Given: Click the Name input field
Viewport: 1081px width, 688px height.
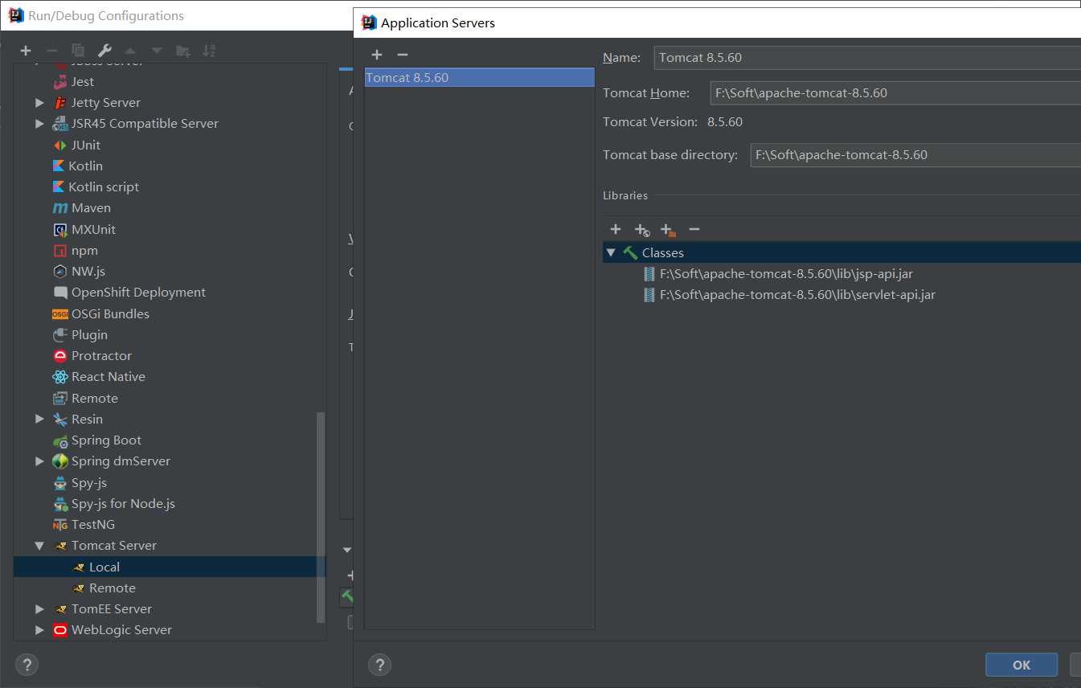Looking at the screenshot, I should pyautogui.click(x=867, y=57).
